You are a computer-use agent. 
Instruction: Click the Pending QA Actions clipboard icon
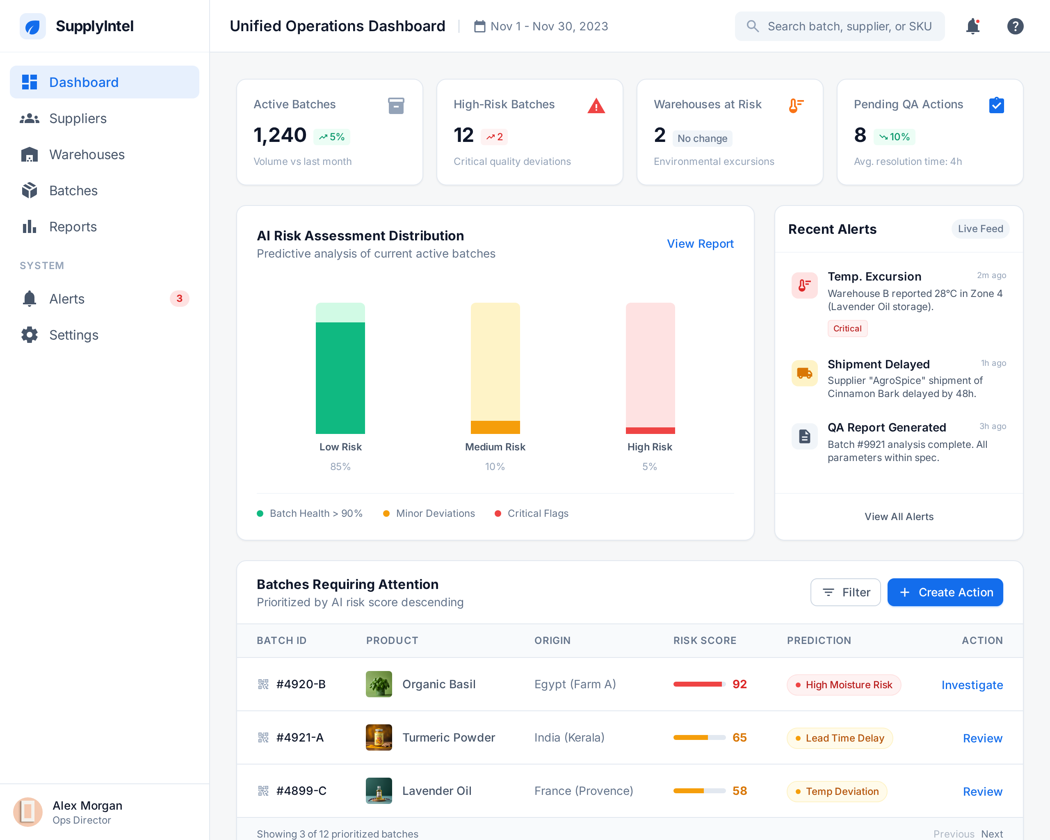click(x=996, y=106)
